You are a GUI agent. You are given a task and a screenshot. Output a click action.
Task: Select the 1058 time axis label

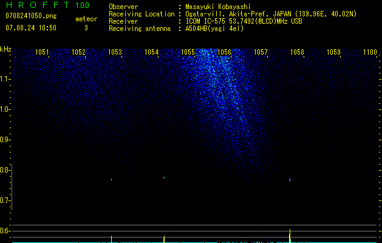click(297, 52)
